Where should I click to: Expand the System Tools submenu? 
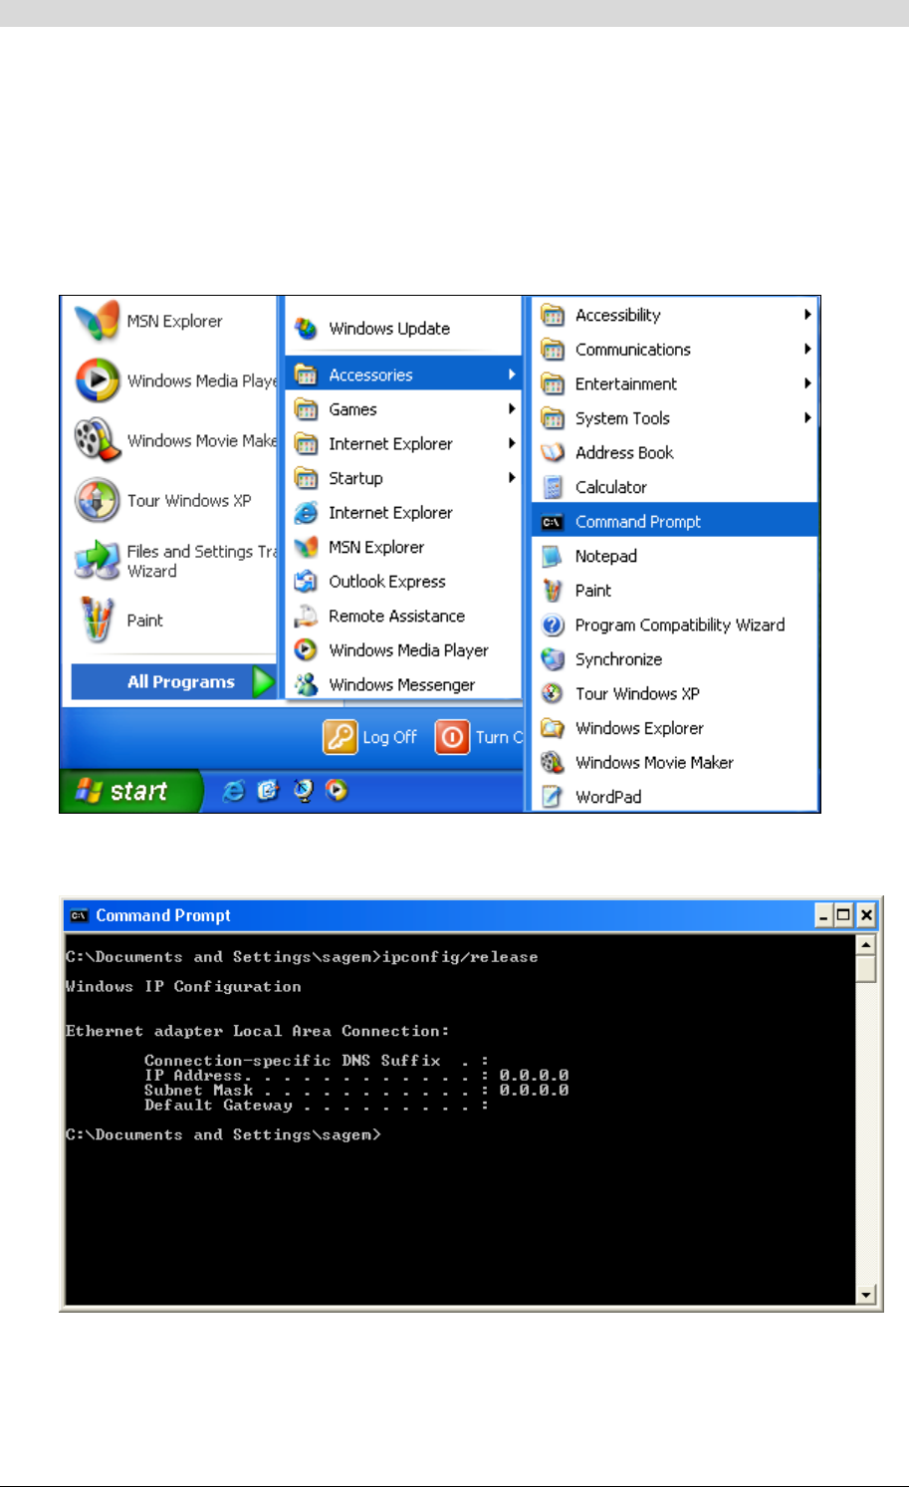(x=807, y=418)
